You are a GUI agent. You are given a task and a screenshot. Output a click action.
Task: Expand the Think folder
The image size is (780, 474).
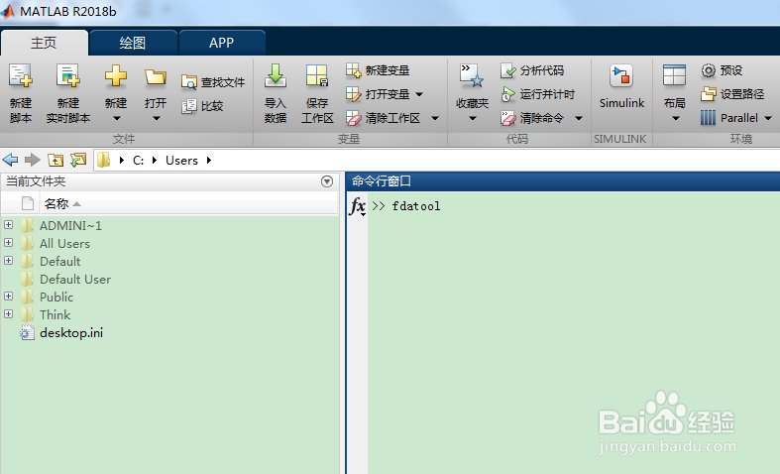click(9, 314)
